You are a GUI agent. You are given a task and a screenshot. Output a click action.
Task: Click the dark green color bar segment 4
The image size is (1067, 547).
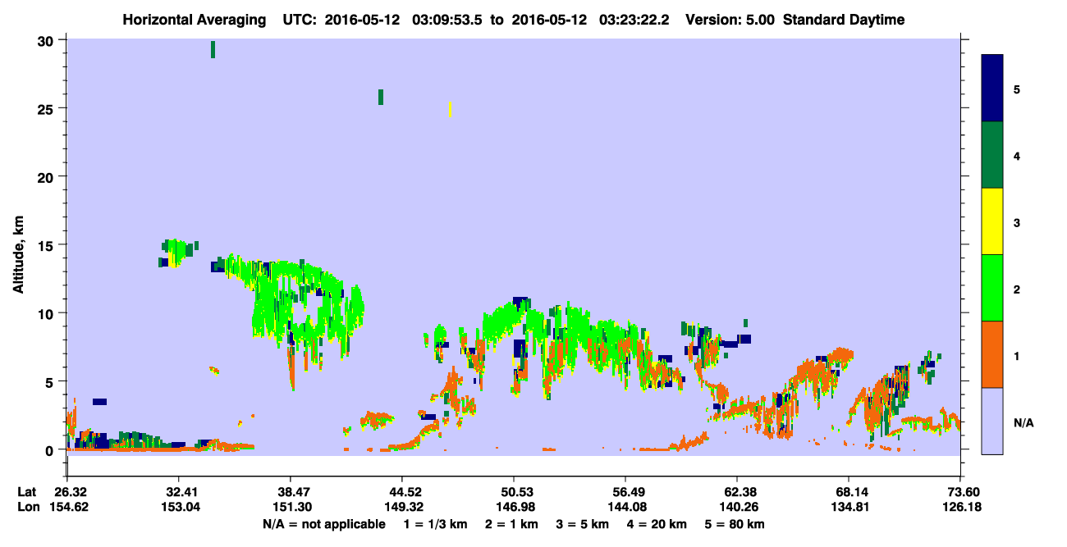[x=992, y=155]
